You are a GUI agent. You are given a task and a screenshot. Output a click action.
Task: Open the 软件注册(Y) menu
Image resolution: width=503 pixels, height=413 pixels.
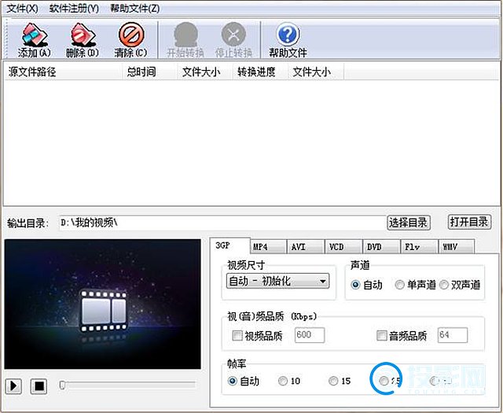(74, 8)
